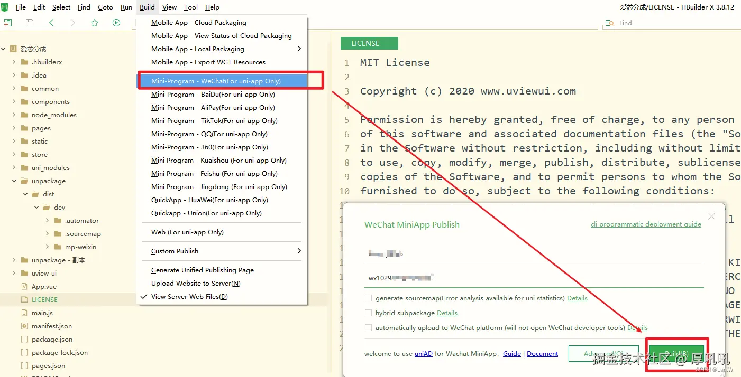Click the green Build(B) button
This screenshot has height=377, width=741.
[x=676, y=354]
